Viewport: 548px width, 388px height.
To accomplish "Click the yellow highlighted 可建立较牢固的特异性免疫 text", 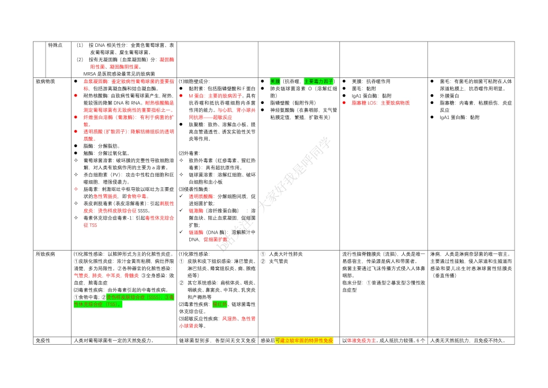I will pyautogui.click(x=304, y=341).
